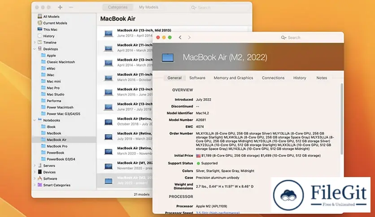
Task: Open the Power Macintosh folder
Action: (x=57, y=107)
